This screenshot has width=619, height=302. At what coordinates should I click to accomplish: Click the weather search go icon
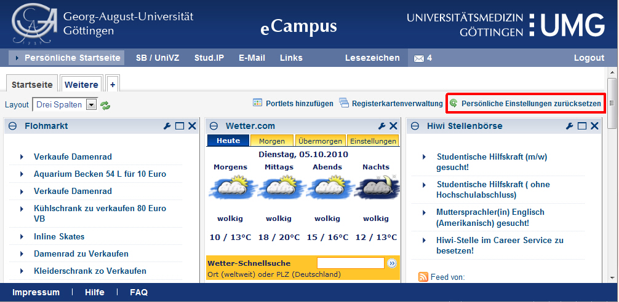pos(392,263)
